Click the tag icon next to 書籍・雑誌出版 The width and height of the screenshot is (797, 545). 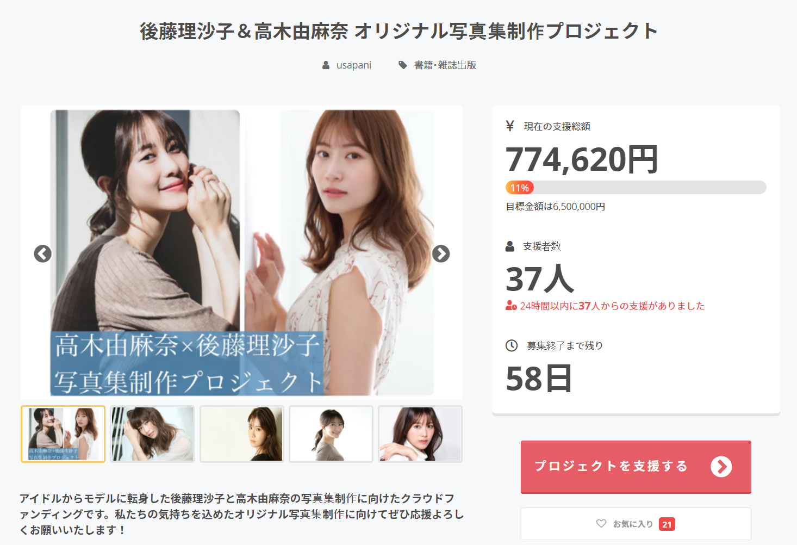[403, 65]
